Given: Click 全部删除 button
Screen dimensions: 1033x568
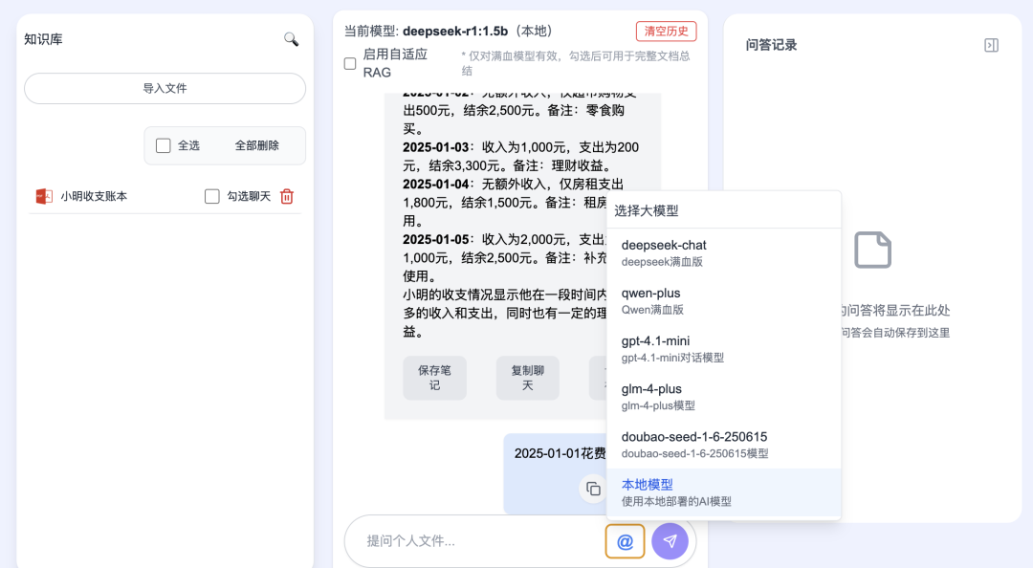Looking at the screenshot, I should (257, 145).
